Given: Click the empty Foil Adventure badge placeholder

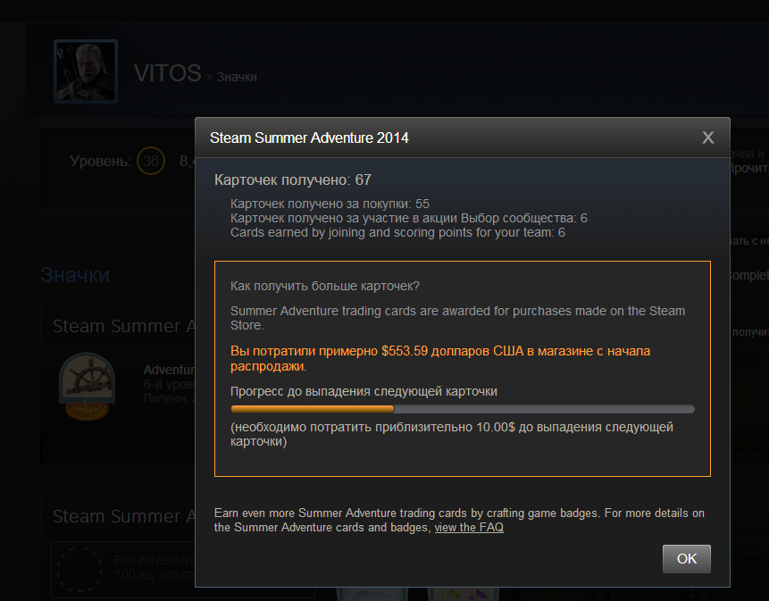Looking at the screenshot, I should point(79,569).
